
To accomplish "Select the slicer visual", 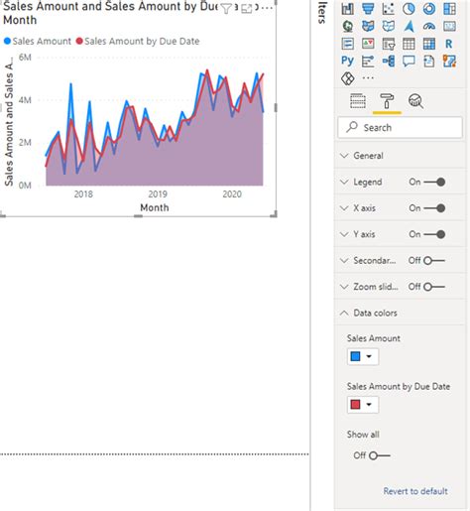I will click(389, 44).
